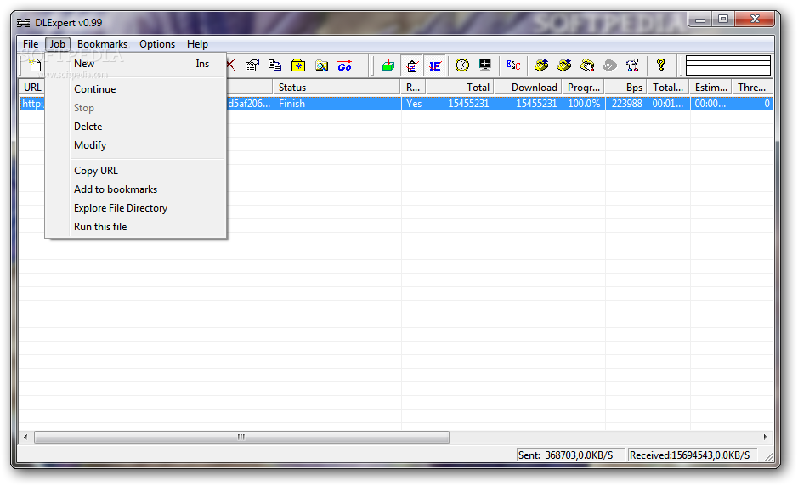Click the red X delete icon
The image size is (798, 486).
[x=230, y=65]
